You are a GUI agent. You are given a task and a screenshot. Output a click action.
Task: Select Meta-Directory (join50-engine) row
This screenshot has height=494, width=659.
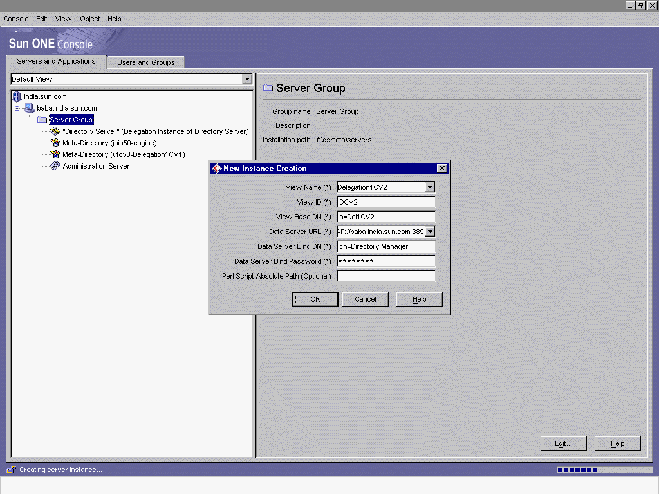tap(109, 143)
